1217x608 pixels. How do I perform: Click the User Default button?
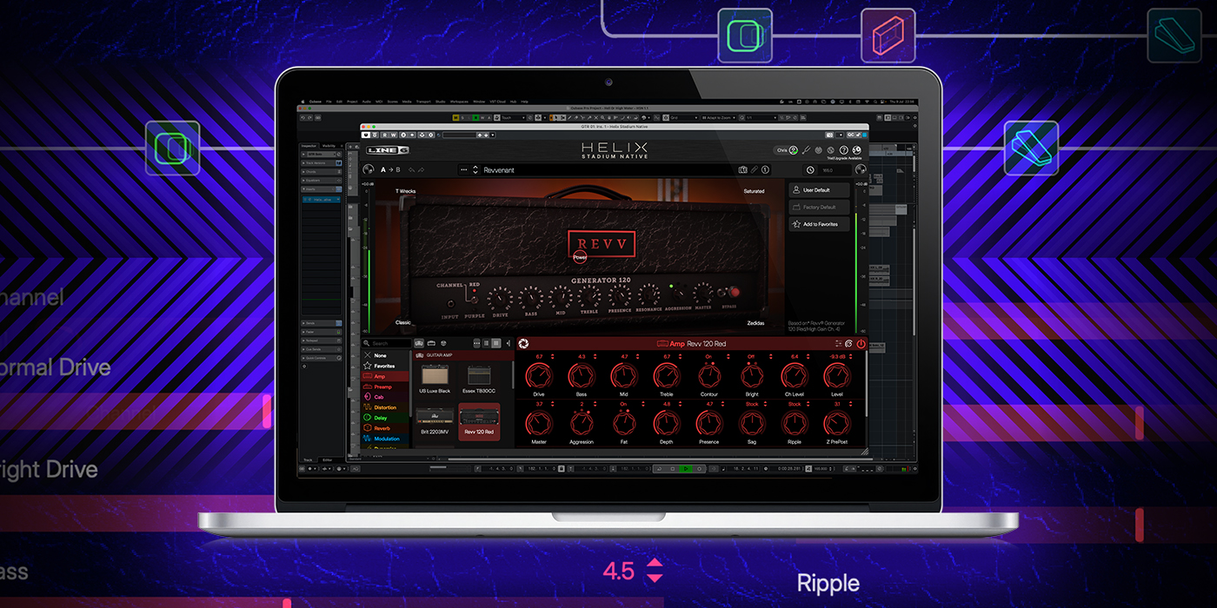[x=819, y=189]
